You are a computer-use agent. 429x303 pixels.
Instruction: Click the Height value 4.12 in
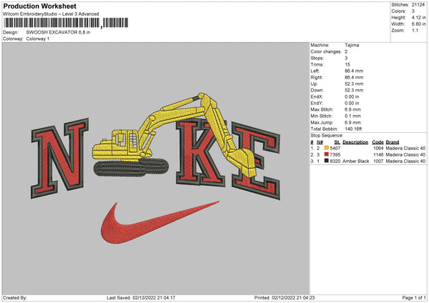coord(418,17)
